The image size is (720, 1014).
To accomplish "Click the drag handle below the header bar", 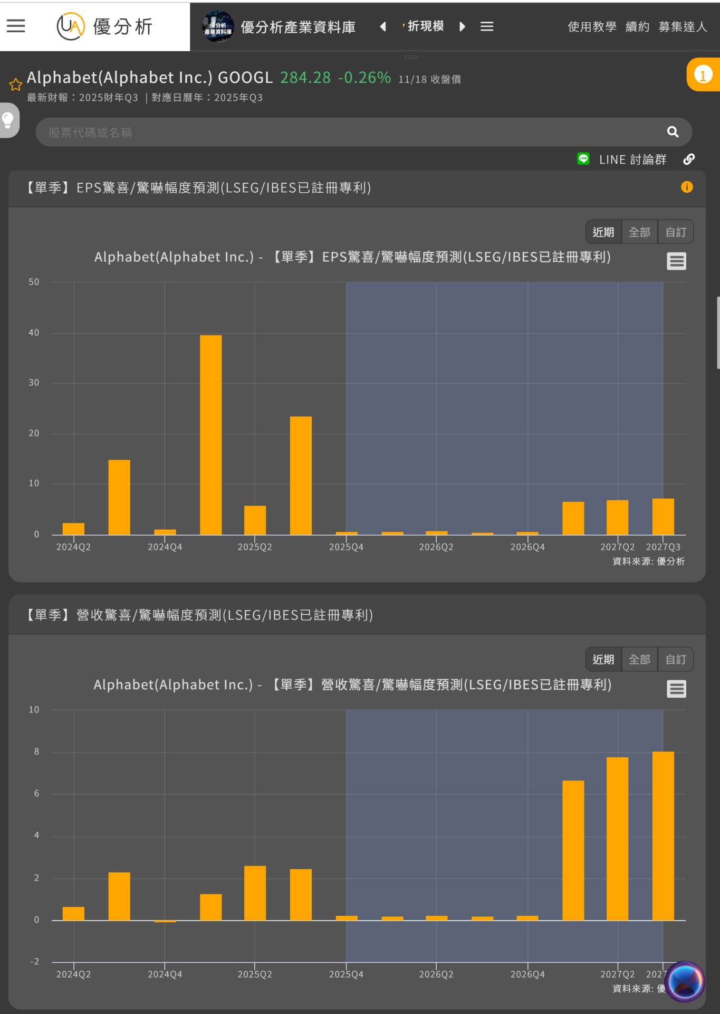I will pos(411,57).
